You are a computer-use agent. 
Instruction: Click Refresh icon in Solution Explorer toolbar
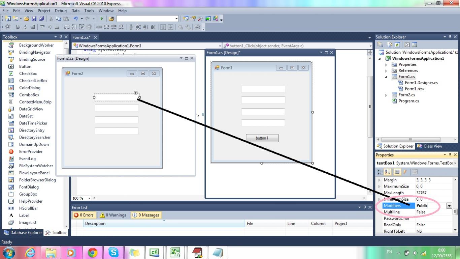(397, 45)
